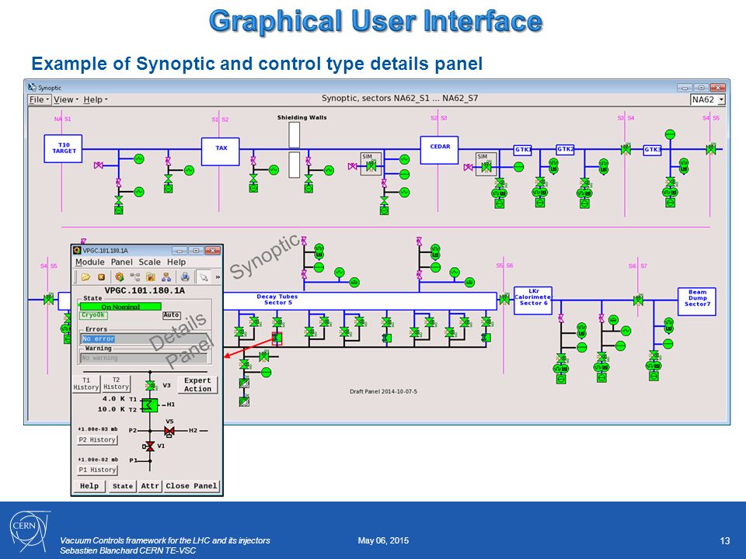Click the red V5 valve symbol

pyautogui.click(x=169, y=431)
